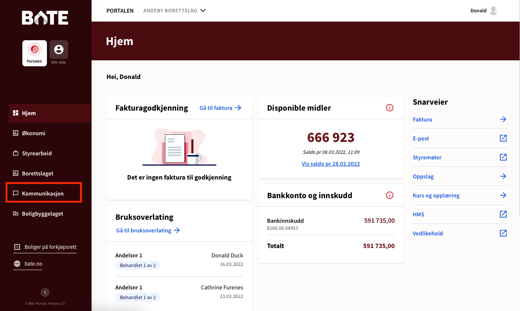The width and height of the screenshot is (520, 311).
Task: Go to the Boligbyggelaget section
Action: tap(43, 213)
